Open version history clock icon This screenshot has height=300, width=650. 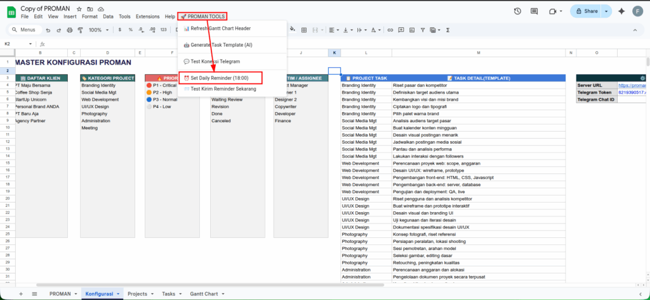tap(517, 11)
